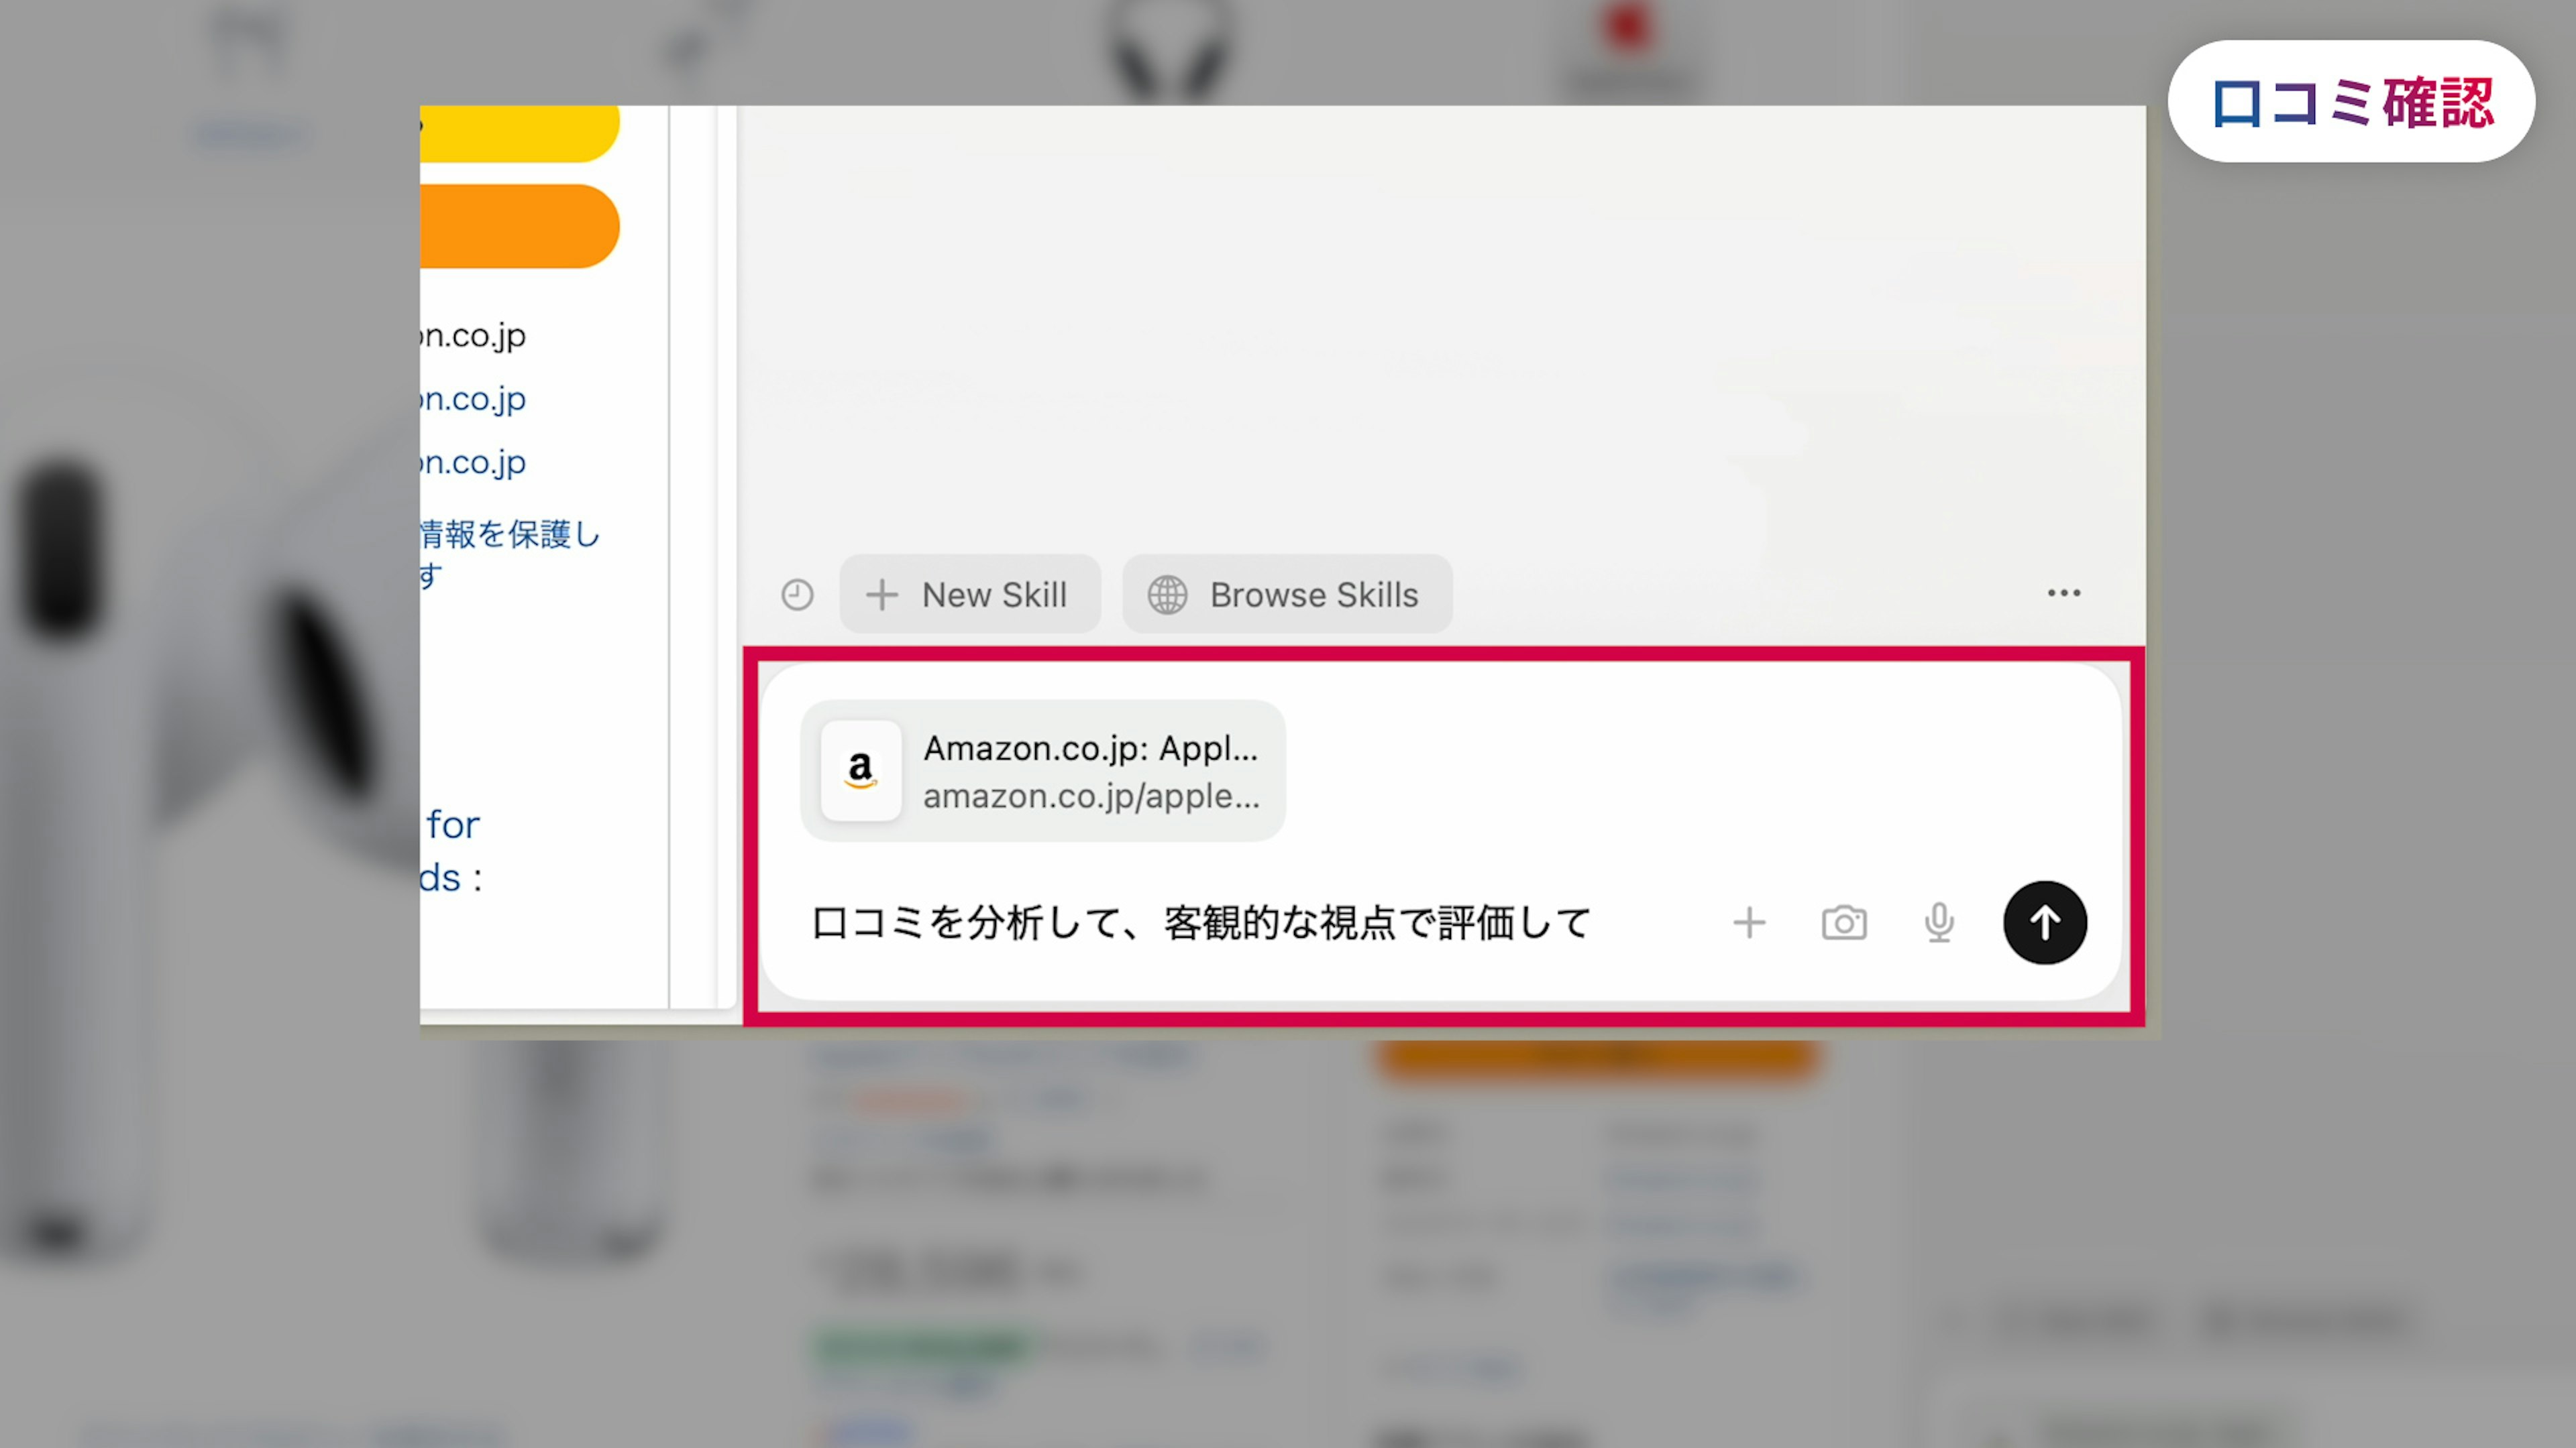2576x1448 pixels.
Task: Click the camera screenshot icon
Action: (1844, 922)
